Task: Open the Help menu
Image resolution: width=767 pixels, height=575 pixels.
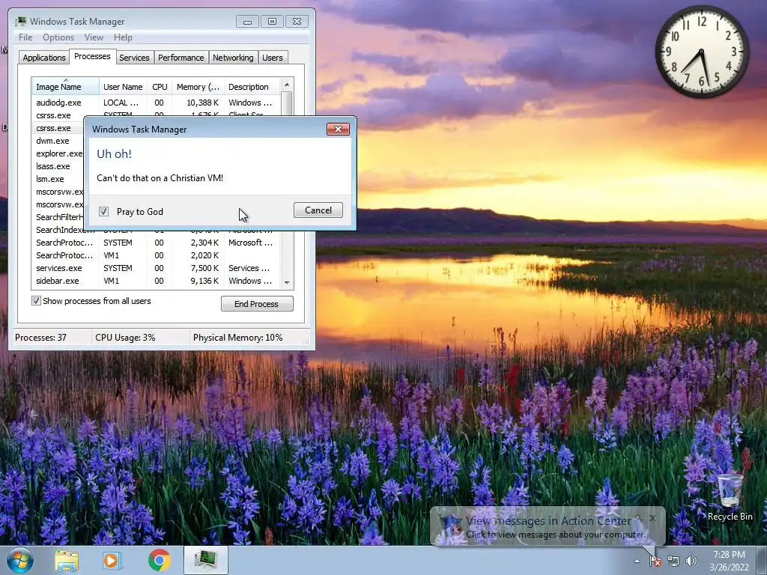Action: (123, 37)
